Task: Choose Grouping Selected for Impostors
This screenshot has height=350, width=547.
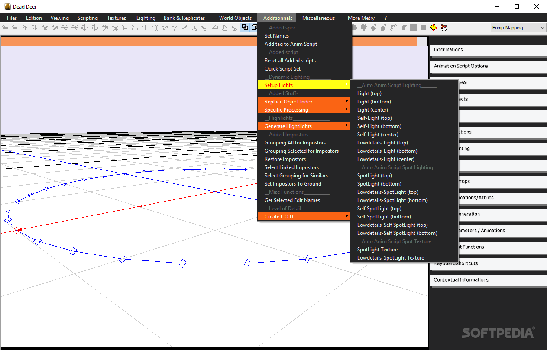Action: [301, 151]
